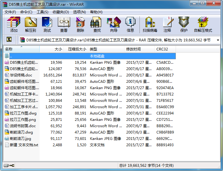Viewport: 223px width, 171px height.
Task: Click compressed size 813,837
Action: tap(79, 75)
